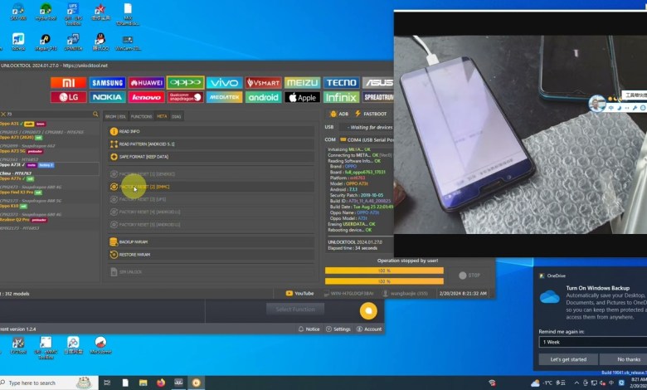Select the Spreadtrum brand logo
The height and width of the screenshot is (390, 647).
[x=378, y=97]
